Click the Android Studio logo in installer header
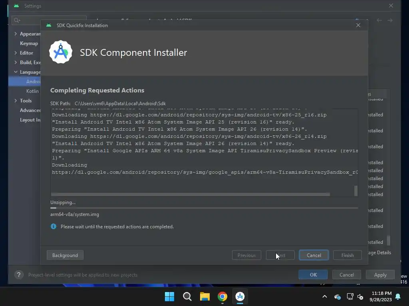The image size is (409, 306). (x=61, y=52)
